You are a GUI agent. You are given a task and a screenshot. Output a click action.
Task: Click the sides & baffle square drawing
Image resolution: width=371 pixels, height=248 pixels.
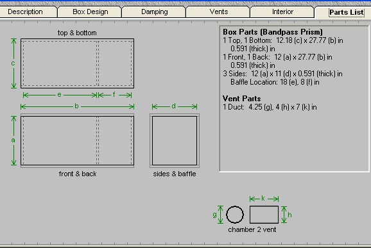tap(175, 140)
